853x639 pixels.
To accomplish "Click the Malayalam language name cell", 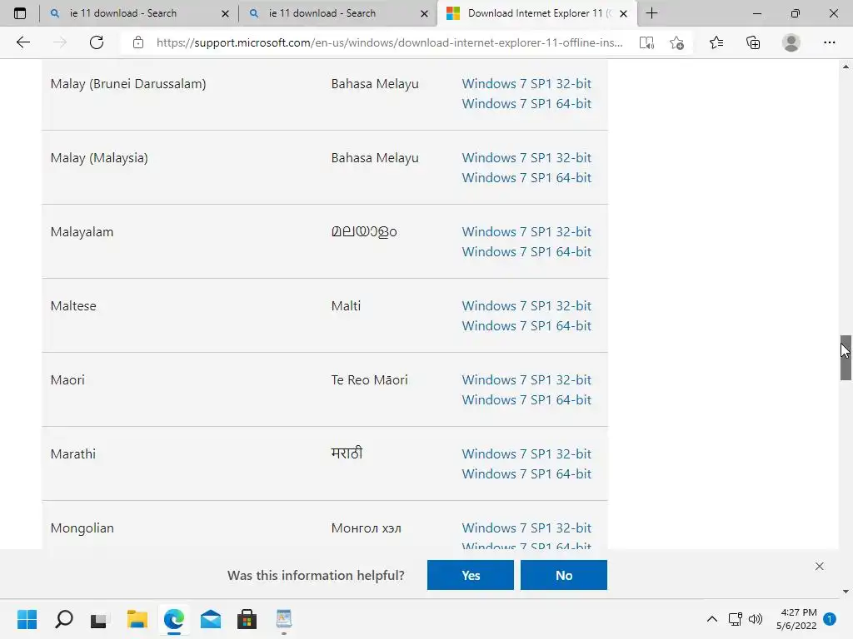I will (x=82, y=232).
